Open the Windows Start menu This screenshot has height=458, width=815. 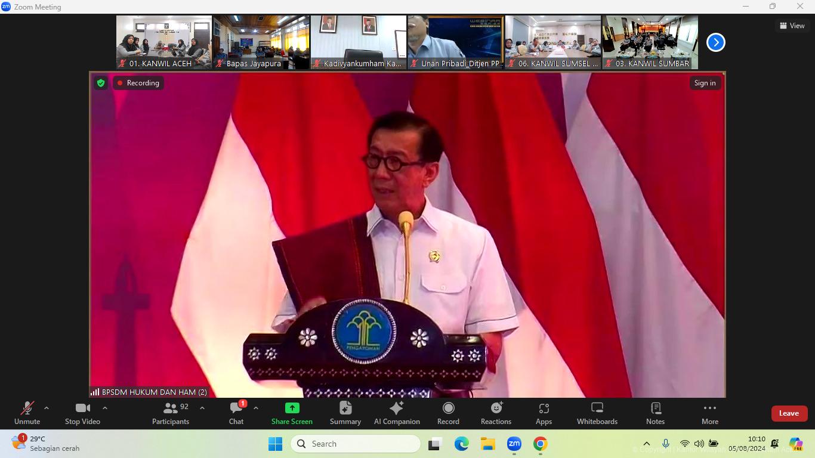(275, 444)
